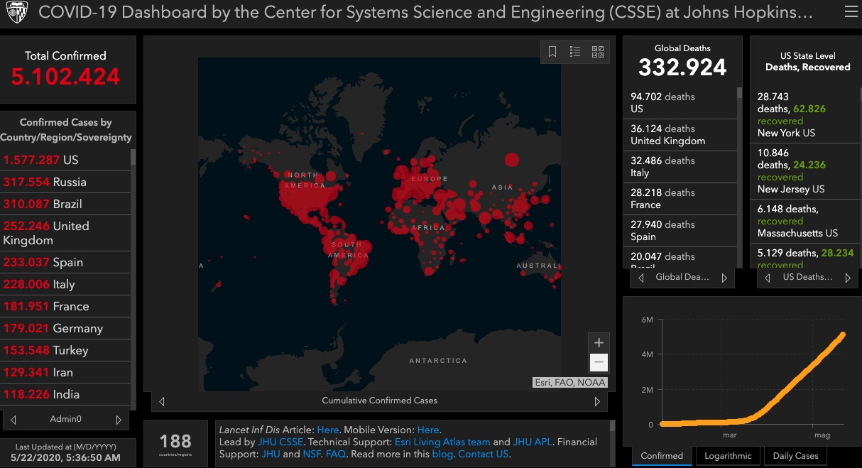Select US in confirmed cases list
This screenshot has height=468, width=862.
[65, 160]
